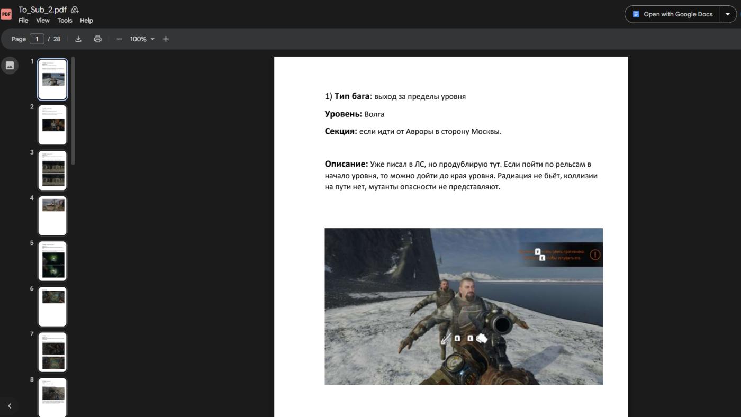
Task: Zoom out with the minus icon
Action: [x=119, y=39]
